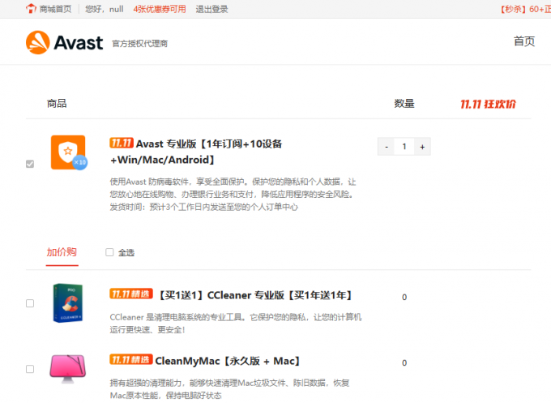Click the 11.11 狂欢价 column header
The width and height of the screenshot is (551, 403).
tap(488, 104)
